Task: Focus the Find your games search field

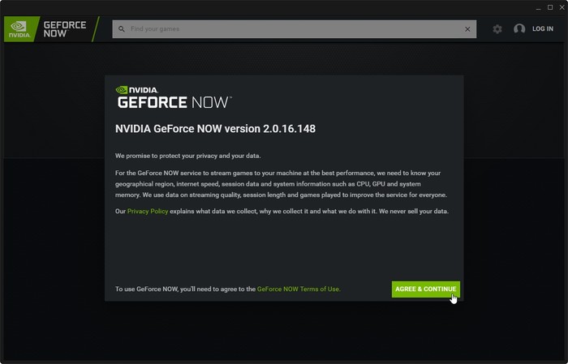Action: 294,29
